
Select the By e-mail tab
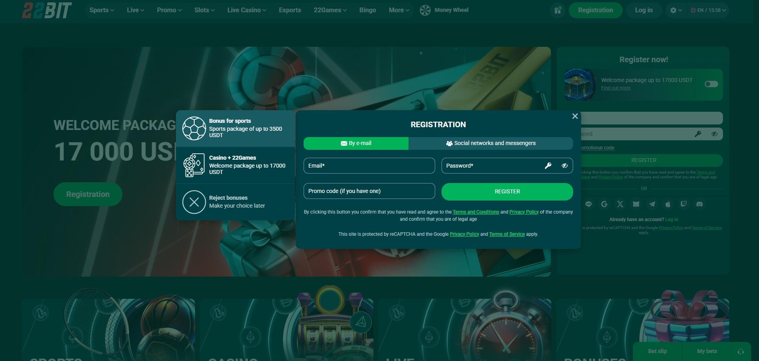[356, 143]
